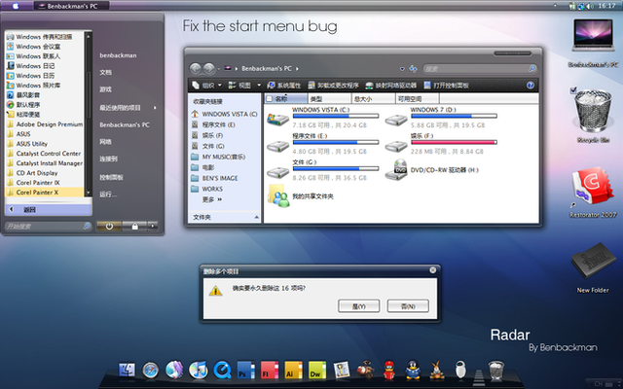This screenshot has width=623, height=389.
Task: Launch Dreamweaver from the dock
Action: pyautogui.click(x=317, y=370)
